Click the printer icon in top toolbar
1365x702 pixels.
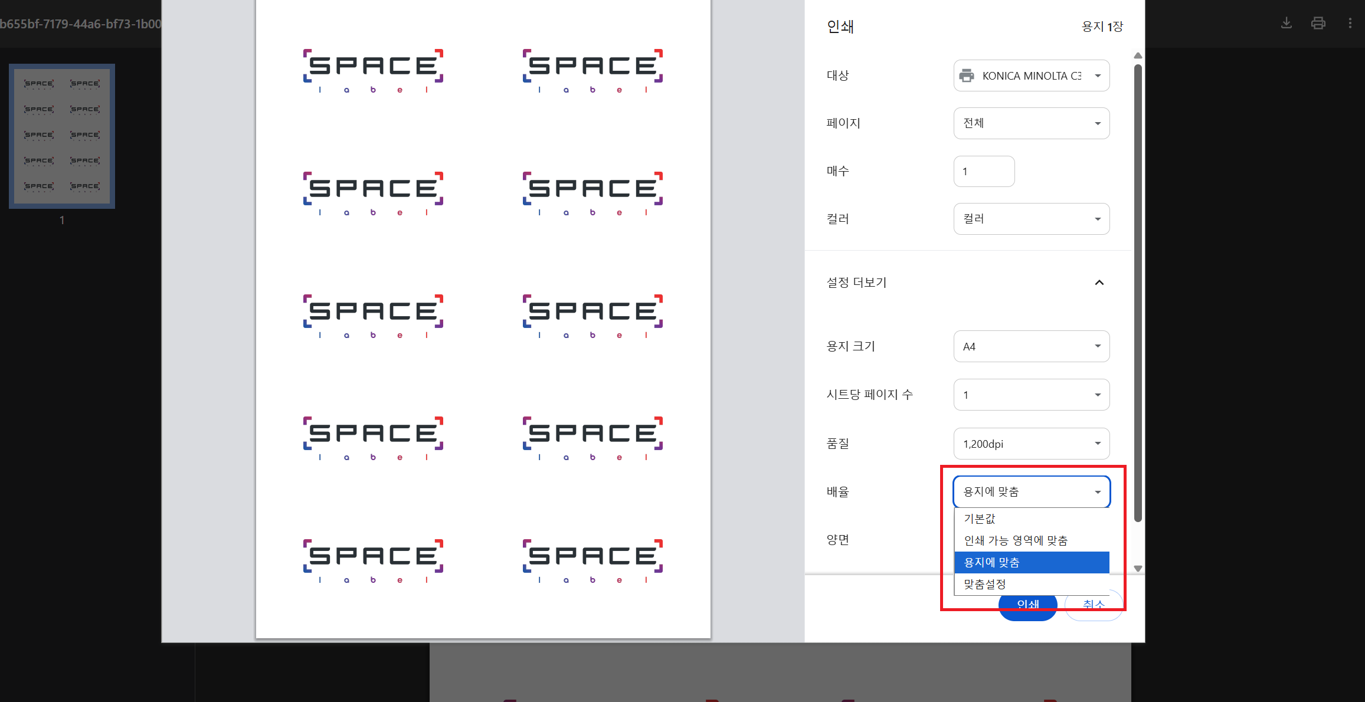point(1318,23)
